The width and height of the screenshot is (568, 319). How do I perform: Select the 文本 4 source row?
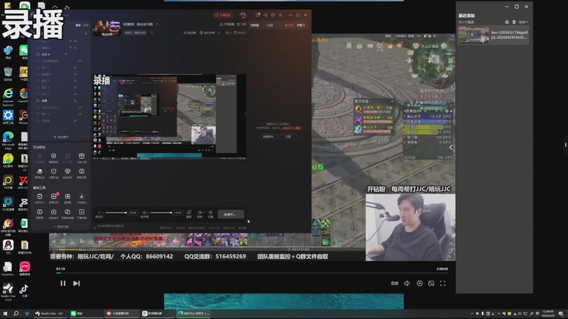point(60,55)
